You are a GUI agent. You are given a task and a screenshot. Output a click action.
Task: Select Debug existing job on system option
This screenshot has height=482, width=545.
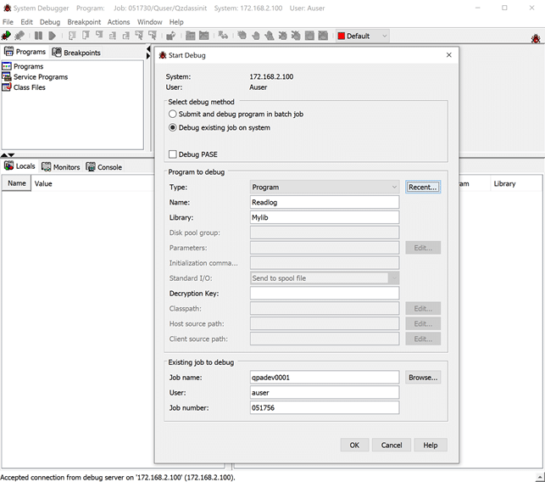coord(173,128)
